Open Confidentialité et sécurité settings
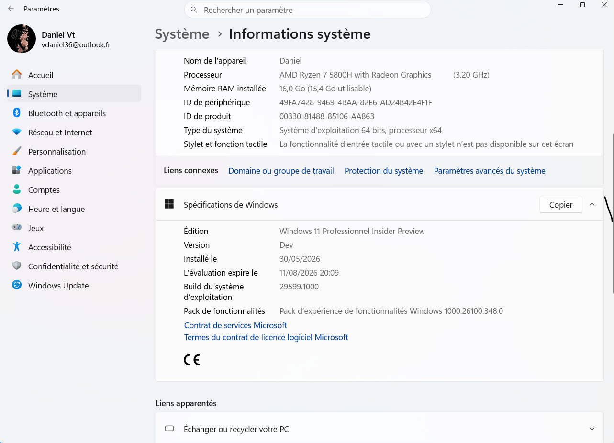The image size is (614, 443). [74, 266]
